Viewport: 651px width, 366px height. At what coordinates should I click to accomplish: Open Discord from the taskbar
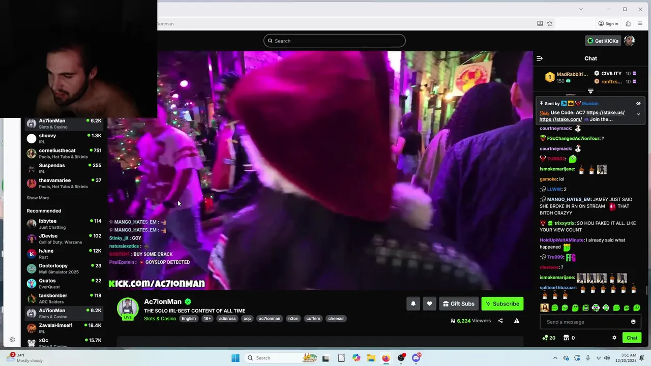tap(416, 358)
